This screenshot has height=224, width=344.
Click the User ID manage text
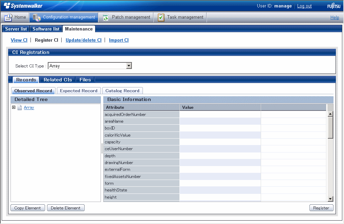(x=274, y=6)
